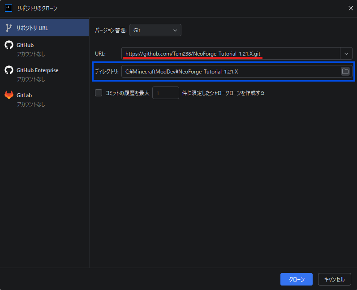
Task: Open the バージョン管理 Git dropdown
Action: (x=155, y=30)
